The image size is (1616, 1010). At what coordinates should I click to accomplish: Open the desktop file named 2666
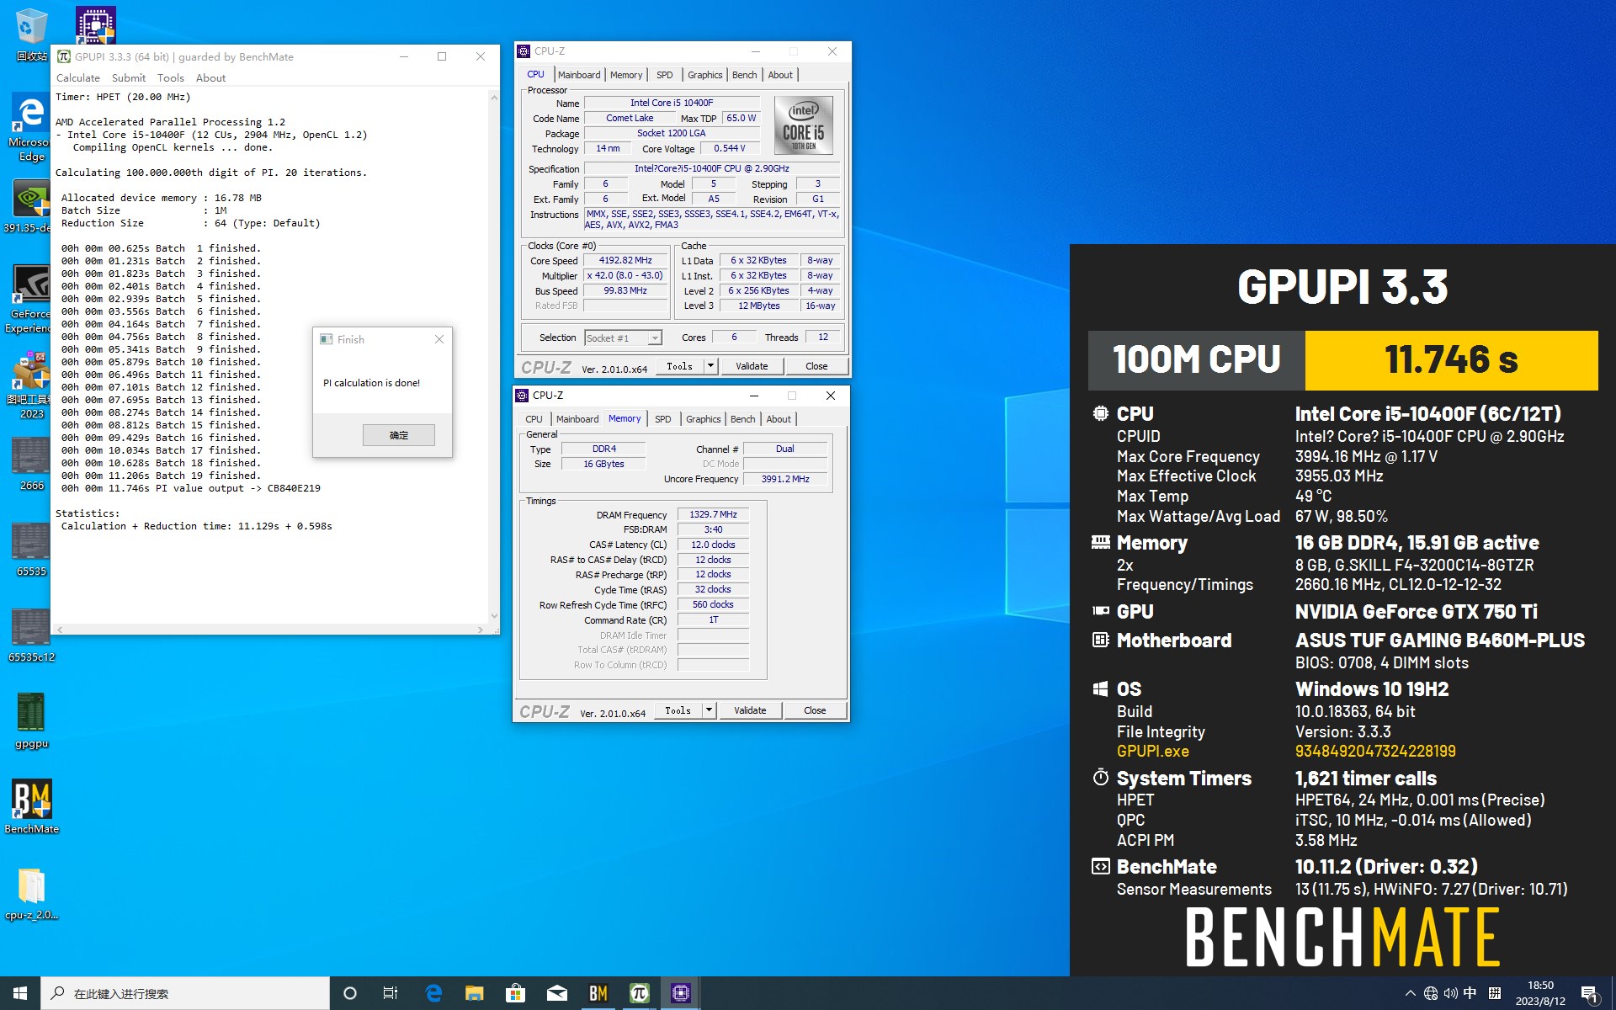31,465
